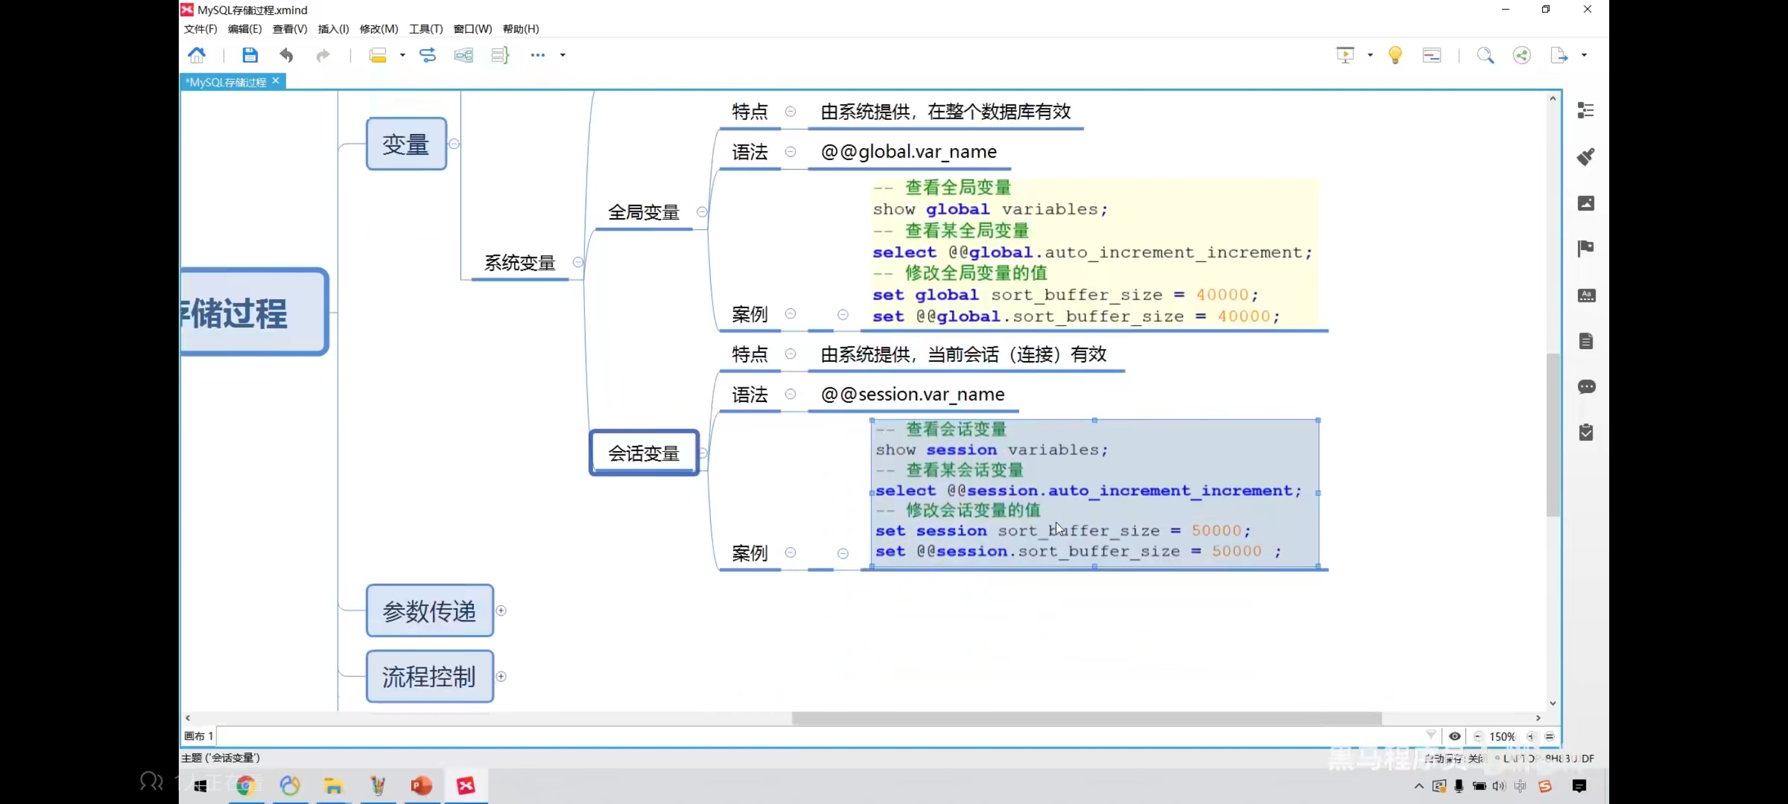
Task: Switch to the MySQL存储过程 document tab
Action: [x=226, y=82]
